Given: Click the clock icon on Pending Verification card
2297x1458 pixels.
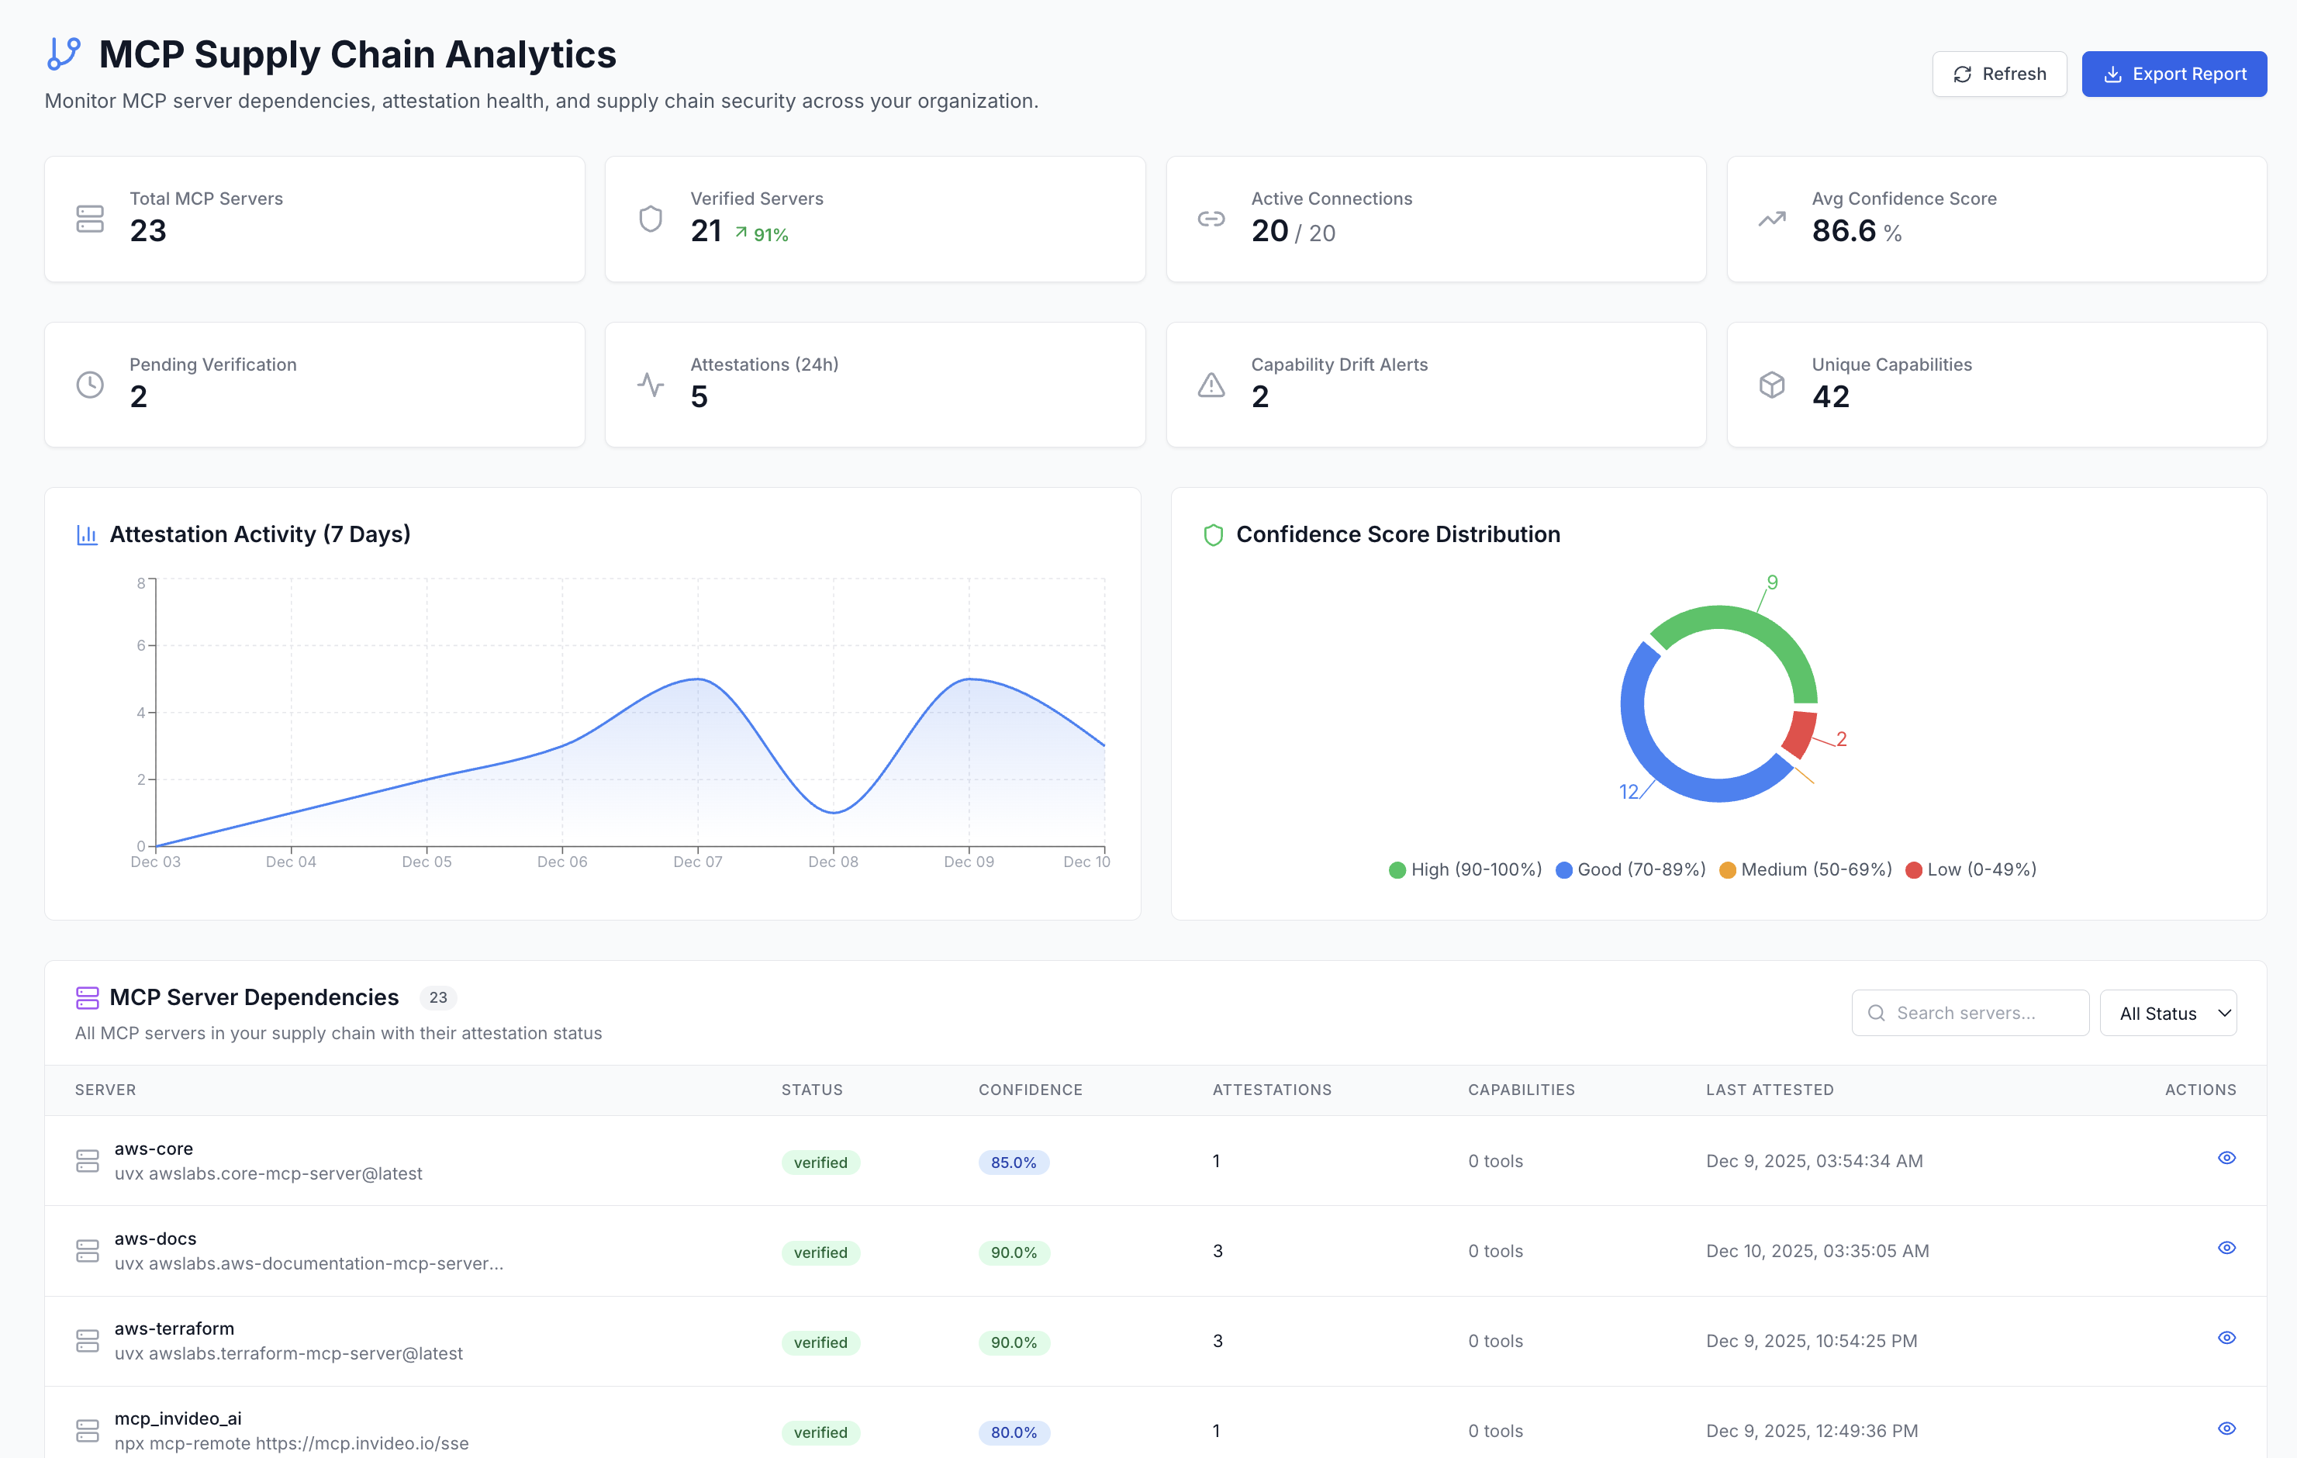Looking at the screenshot, I should coord(90,385).
